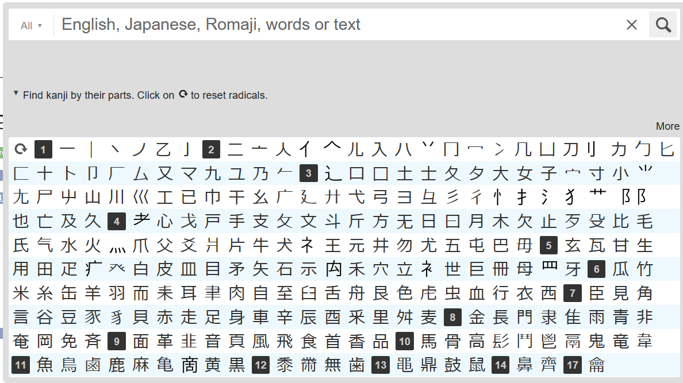Select the 土 earth radical
Image resolution: width=683 pixels, height=383 pixels.
tap(405, 173)
